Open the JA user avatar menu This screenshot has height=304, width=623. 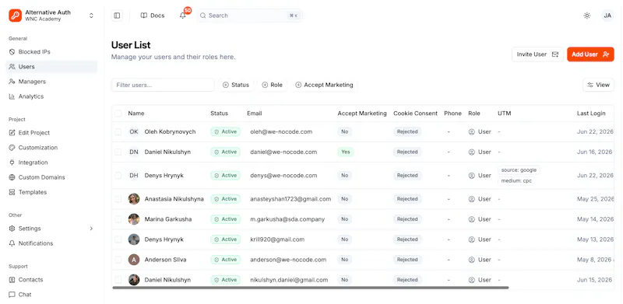(607, 16)
